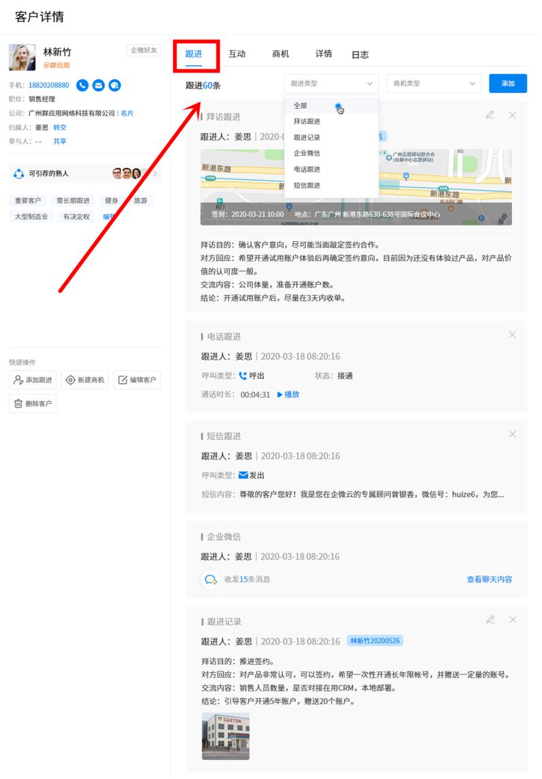Select 企业微信 in the dropdown list

(331, 154)
